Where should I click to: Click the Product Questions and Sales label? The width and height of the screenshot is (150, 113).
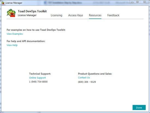[95, 74]
